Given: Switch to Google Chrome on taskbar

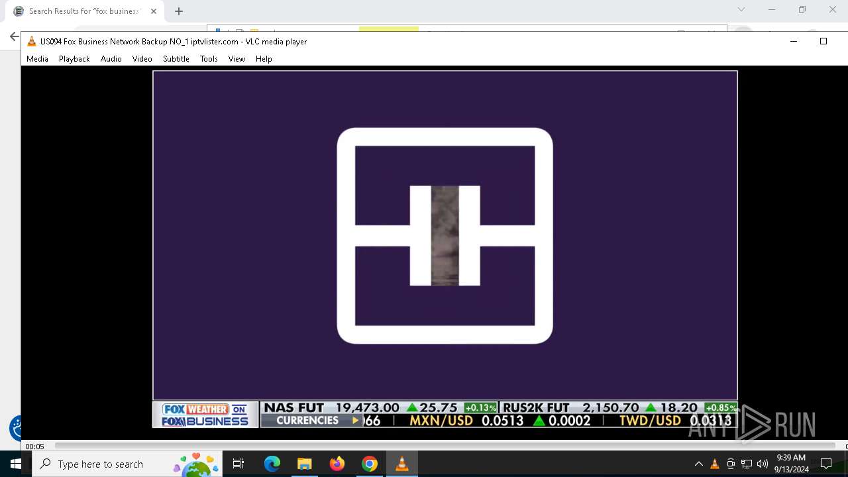Looking at the screenshot, I should pyautogui.click(x=369, y=464).
